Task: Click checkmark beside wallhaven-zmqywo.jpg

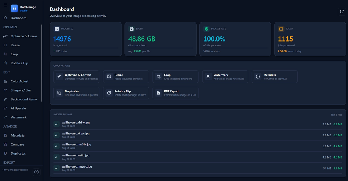Action: [x=56, y=168]
